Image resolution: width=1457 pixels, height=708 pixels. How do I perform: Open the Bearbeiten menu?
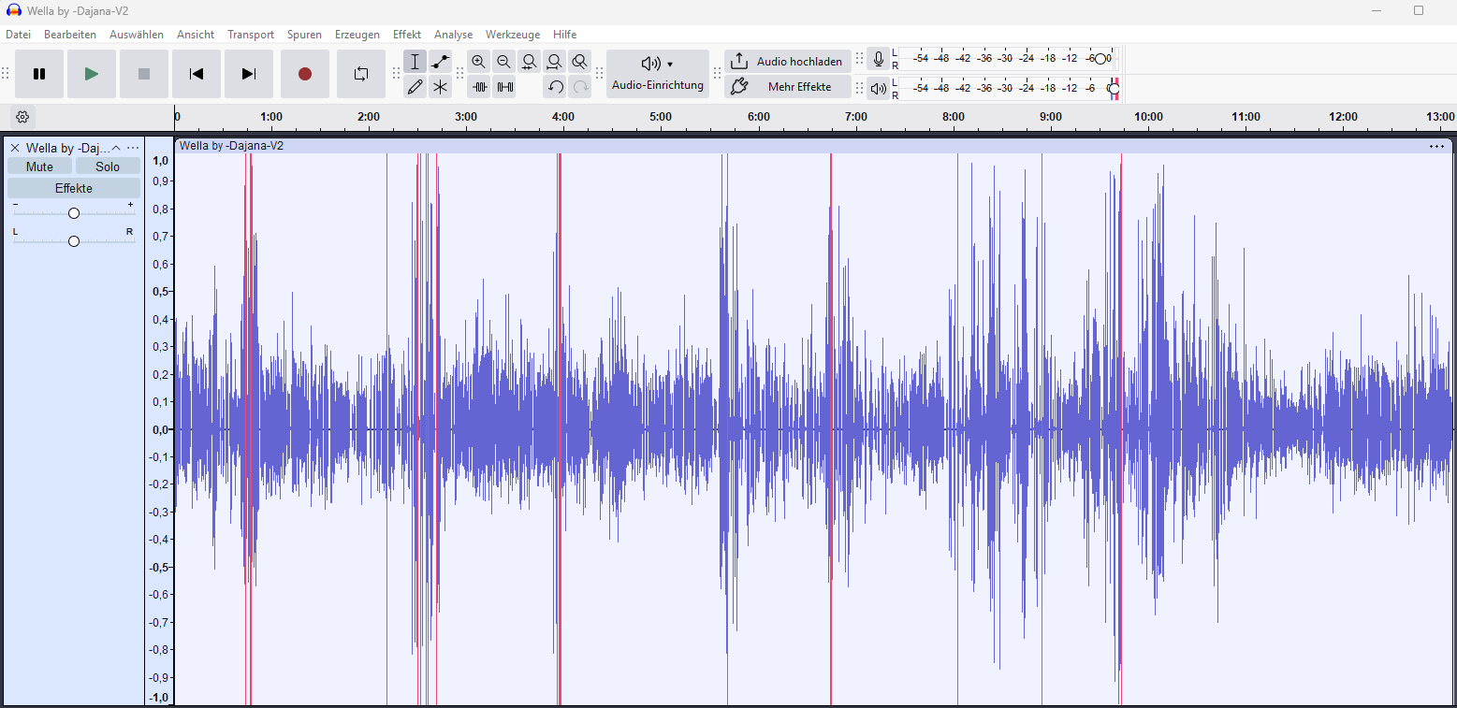pyautogui.click(x=70, y=35)
